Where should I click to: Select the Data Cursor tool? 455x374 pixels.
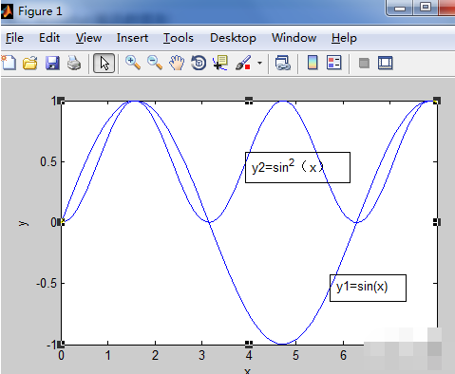pyautogui.click(x=220, y=63)
